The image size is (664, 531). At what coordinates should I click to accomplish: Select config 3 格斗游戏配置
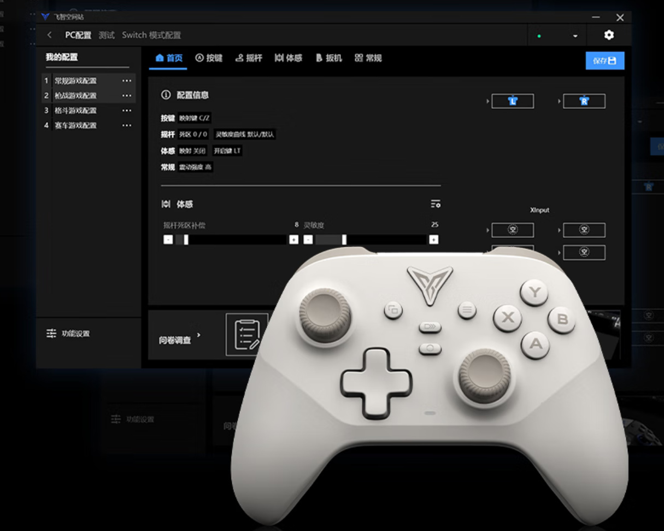click(89, 110)
